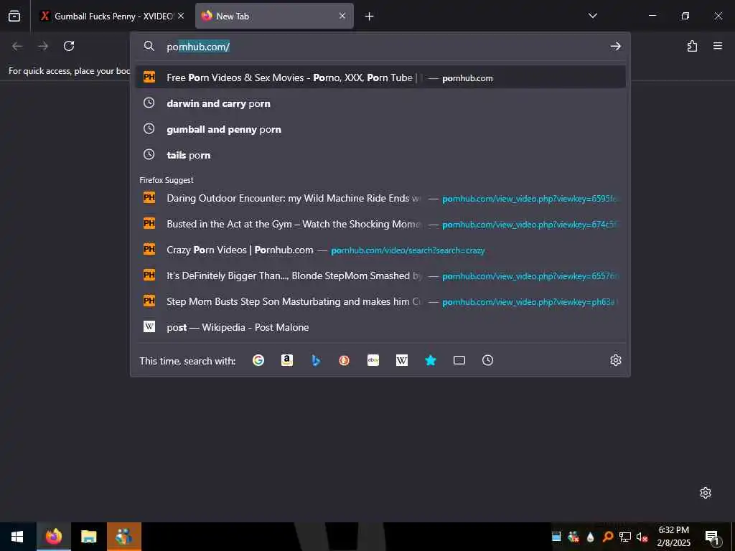This screenshot has height=551, width=735.
Task: Open search settings gear in dropdown
Action: (615, 360)
